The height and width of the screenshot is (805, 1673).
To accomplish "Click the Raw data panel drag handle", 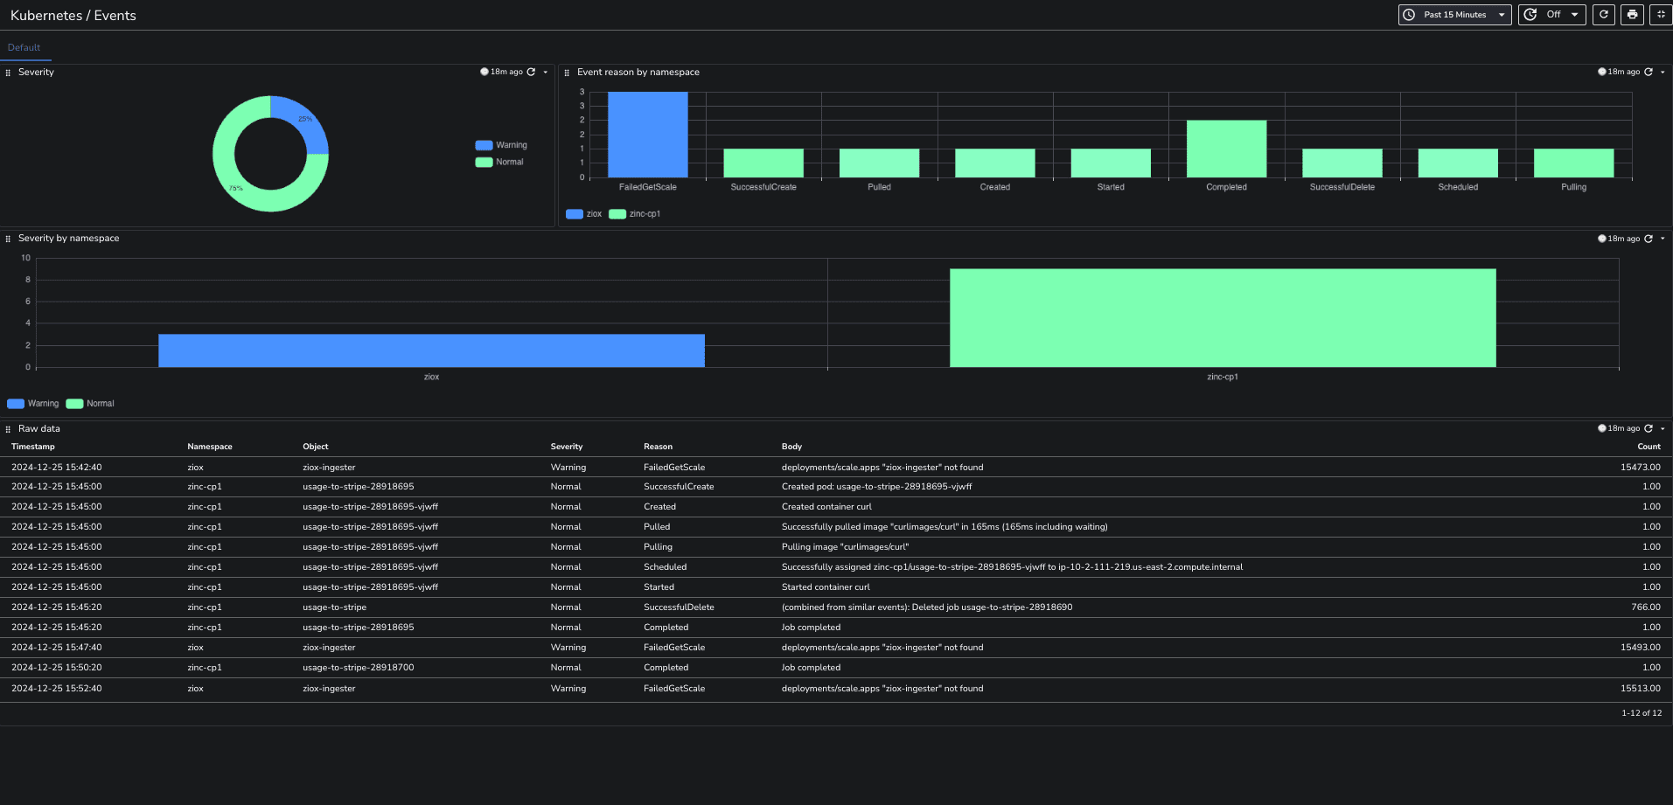I will coord(8,429).
